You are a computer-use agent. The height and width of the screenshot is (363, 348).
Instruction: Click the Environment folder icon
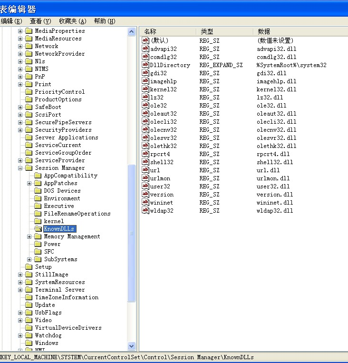coord(38,198)
